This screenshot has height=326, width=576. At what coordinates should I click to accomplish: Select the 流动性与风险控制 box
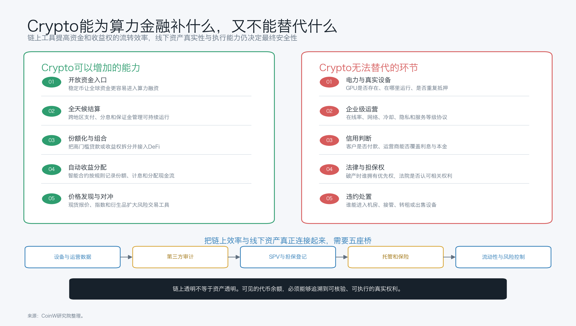[503, 257]
